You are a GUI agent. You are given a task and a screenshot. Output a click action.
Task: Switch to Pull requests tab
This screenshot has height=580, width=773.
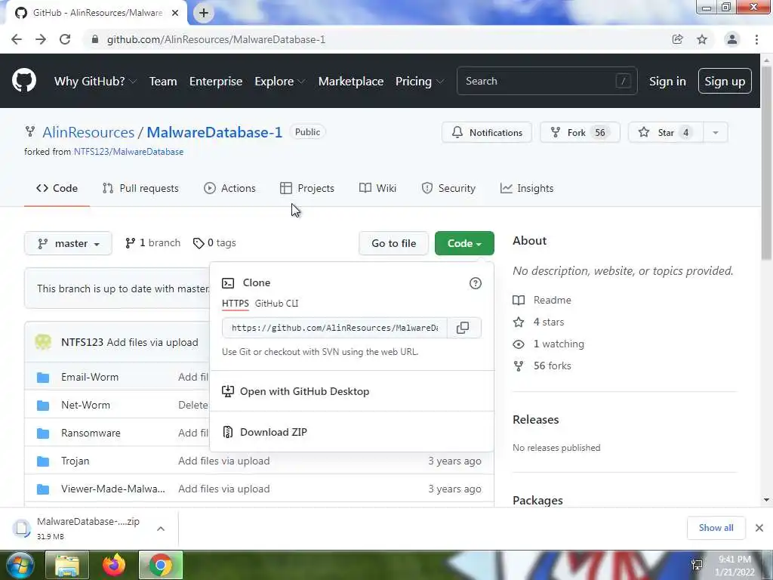coord(140,188)
